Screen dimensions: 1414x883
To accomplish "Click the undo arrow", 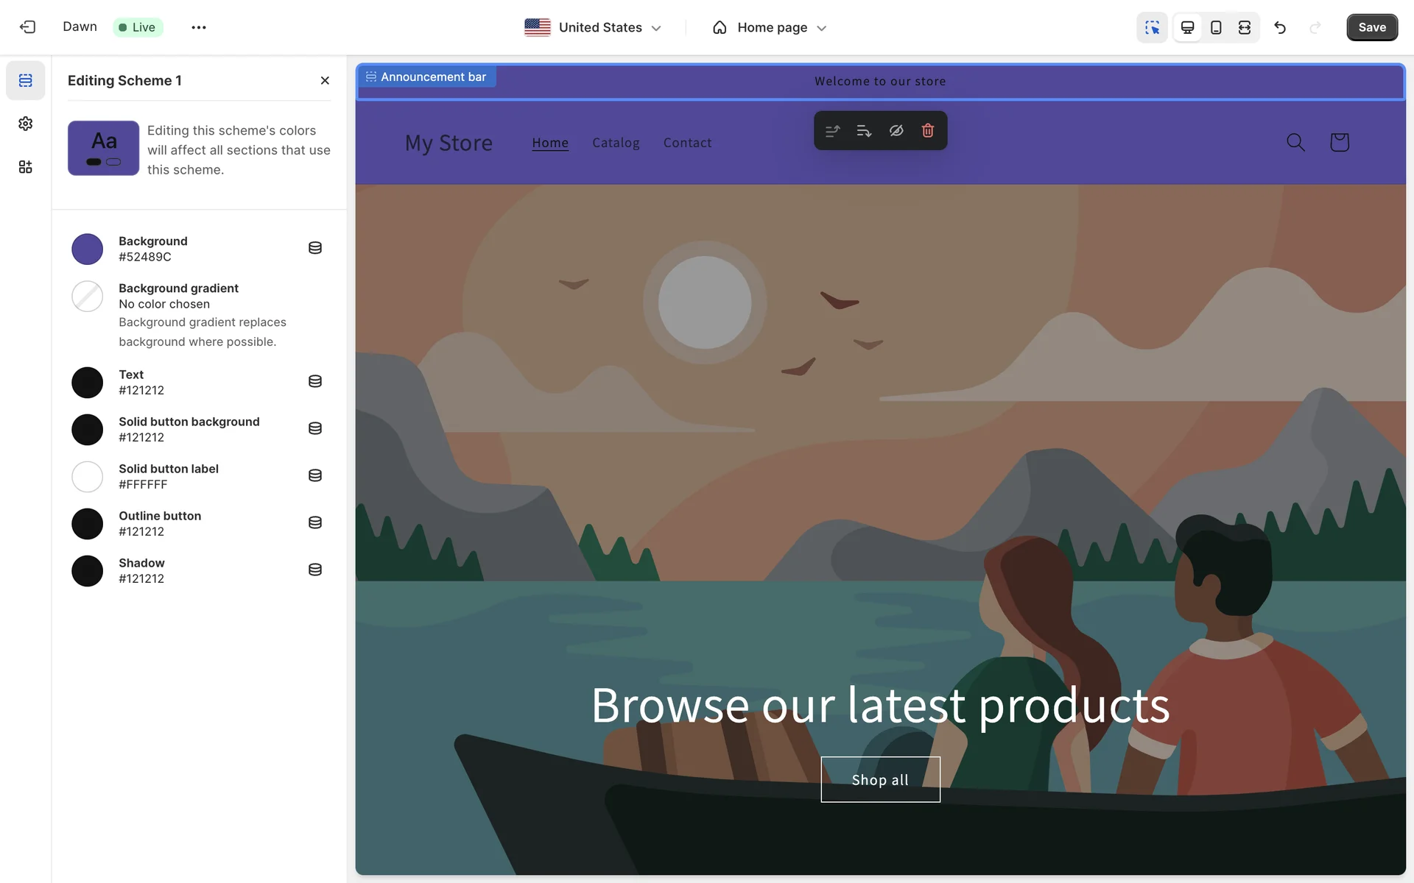I will pyautogui.click(x=1280, y=27).
